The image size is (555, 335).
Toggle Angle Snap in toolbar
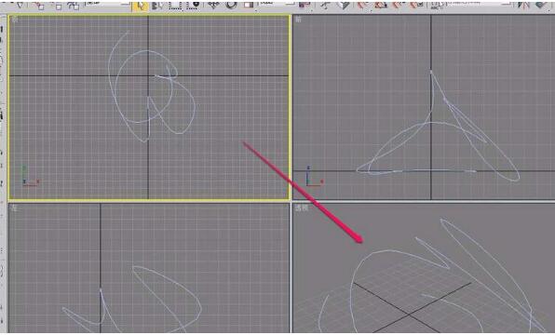(381, 6)
